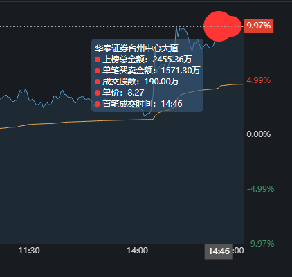The image size is (292, 277).
Task: Click the 14:46 crosshair time label
Action: click(x=219, y=251)
